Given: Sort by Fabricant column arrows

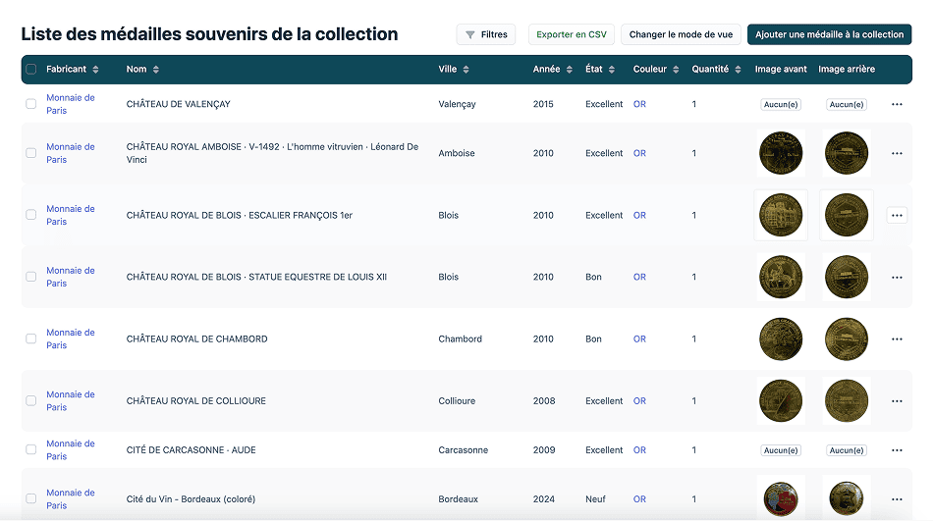Looking at the screenshot, I should coord(95,70).
